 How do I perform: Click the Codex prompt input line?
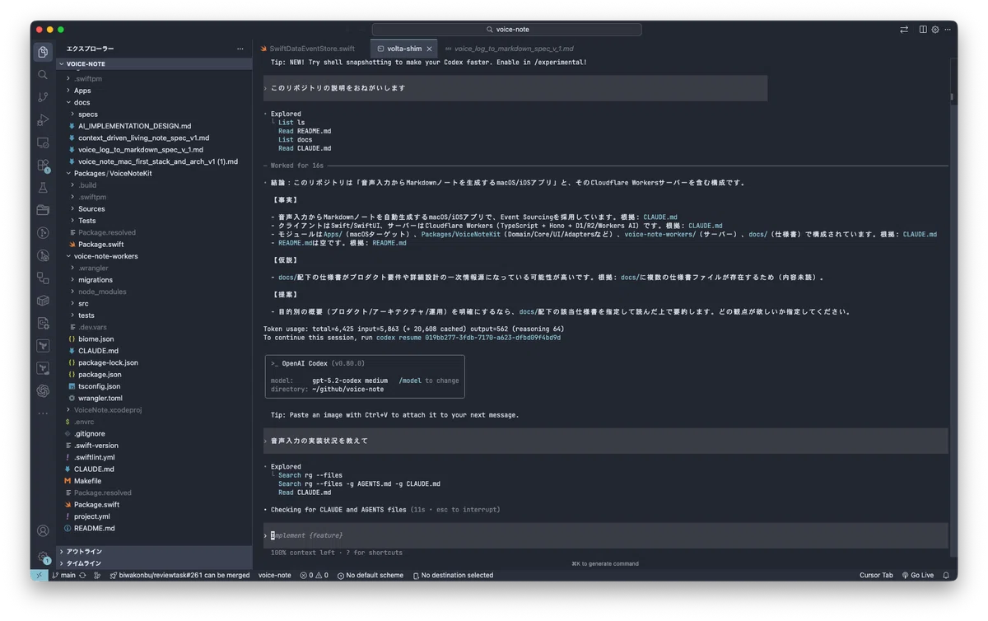pos(605,535)
